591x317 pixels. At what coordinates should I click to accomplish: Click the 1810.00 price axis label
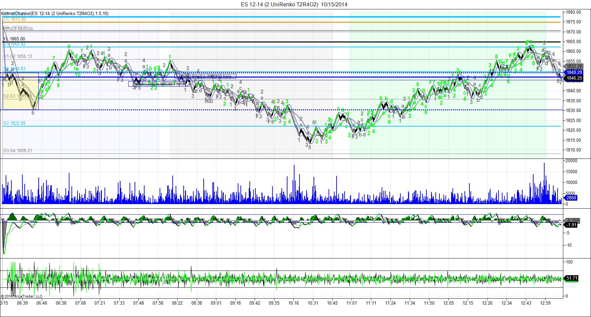[x=574, y=150]
